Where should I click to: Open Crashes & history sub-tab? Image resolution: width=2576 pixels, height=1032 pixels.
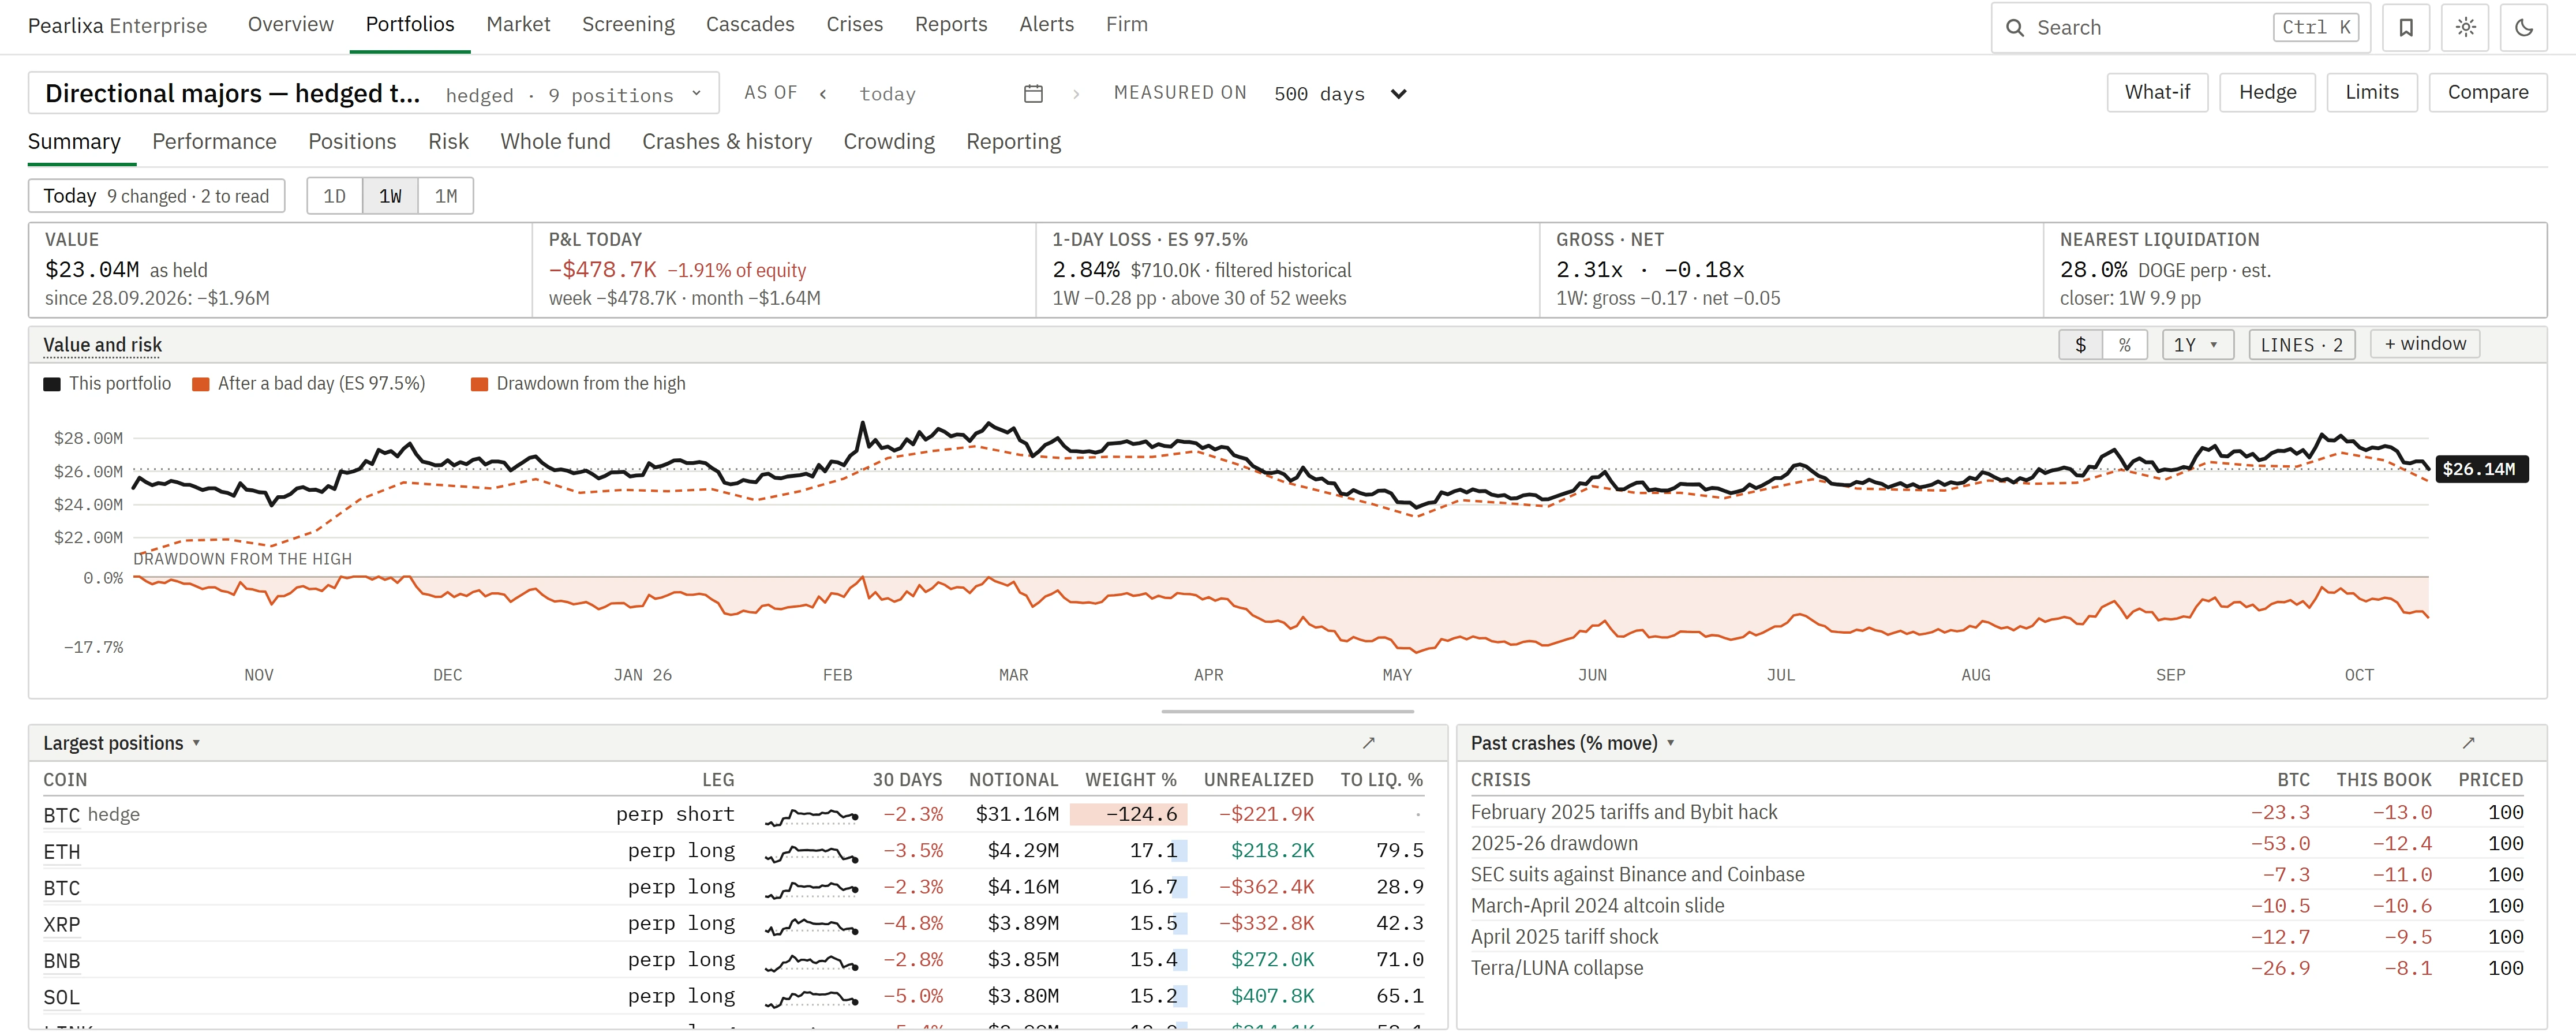click(727, 142)
